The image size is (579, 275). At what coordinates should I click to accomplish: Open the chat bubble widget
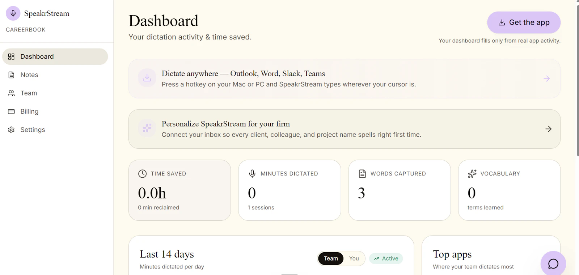click(553, 263)
